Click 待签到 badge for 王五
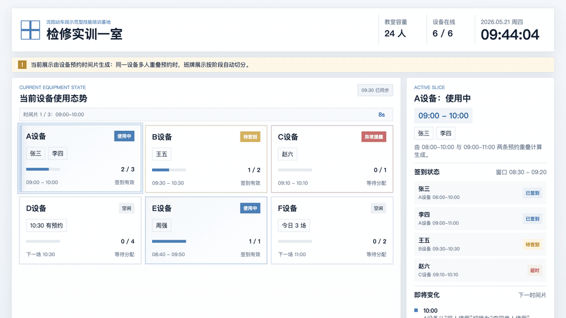The image size is (566, 318). (532, 244)
